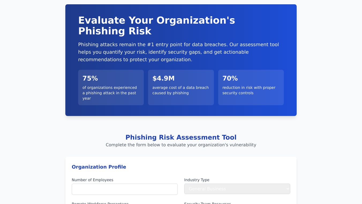
Task: Click the 70% statistic figure
Action: point(230,78)
